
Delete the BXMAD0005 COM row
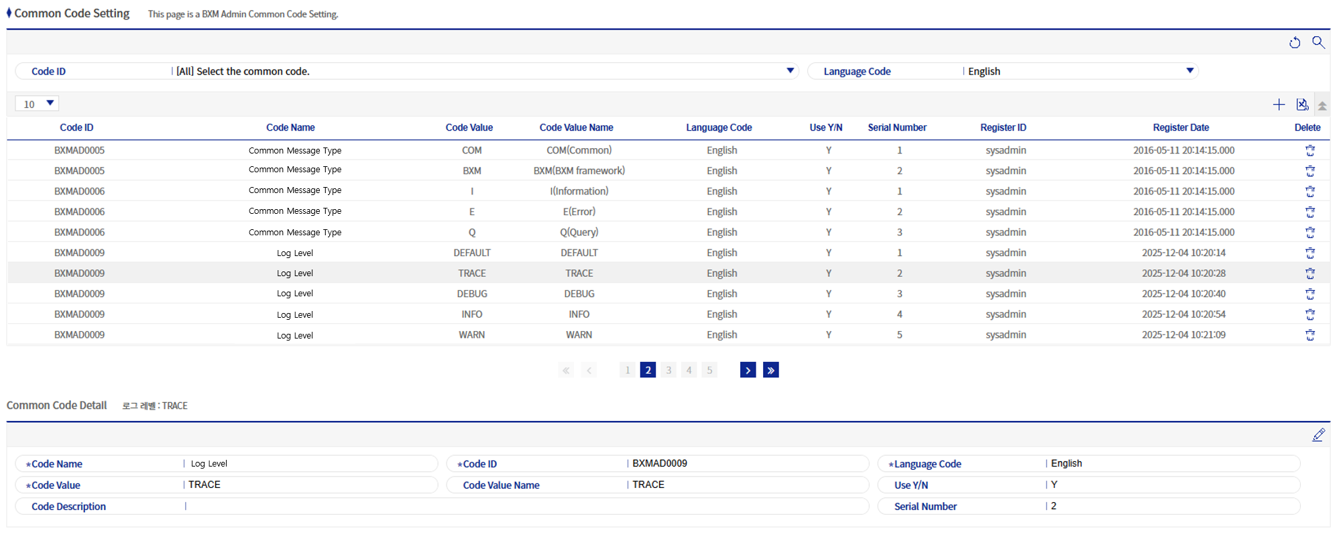(x=1309, y=151)
